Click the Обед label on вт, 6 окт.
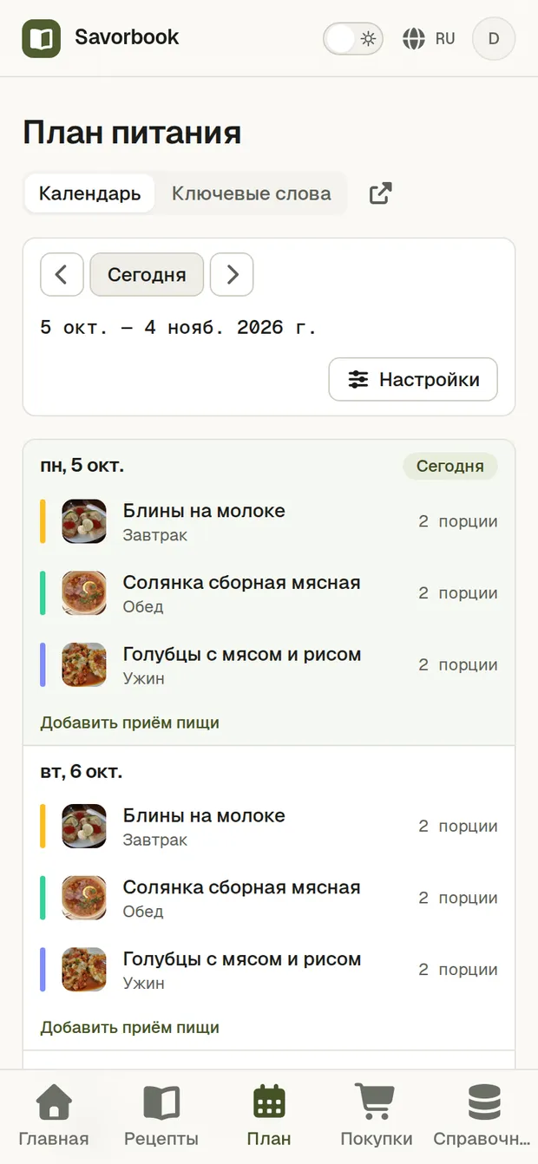The width and height of the screenshot is (538, 1164). pos(143,912)
